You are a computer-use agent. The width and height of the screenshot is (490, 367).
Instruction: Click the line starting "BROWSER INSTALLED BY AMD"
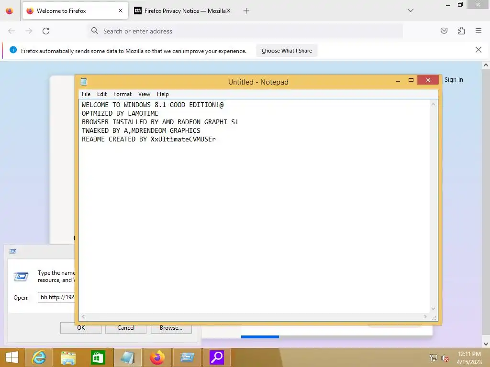(160, 122)
